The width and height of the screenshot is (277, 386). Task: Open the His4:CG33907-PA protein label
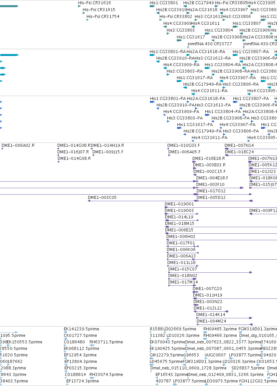tap(238, 125)
